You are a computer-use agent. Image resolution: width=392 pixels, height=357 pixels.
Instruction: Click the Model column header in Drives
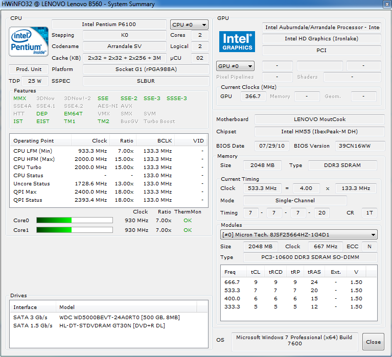click(126, 307)
